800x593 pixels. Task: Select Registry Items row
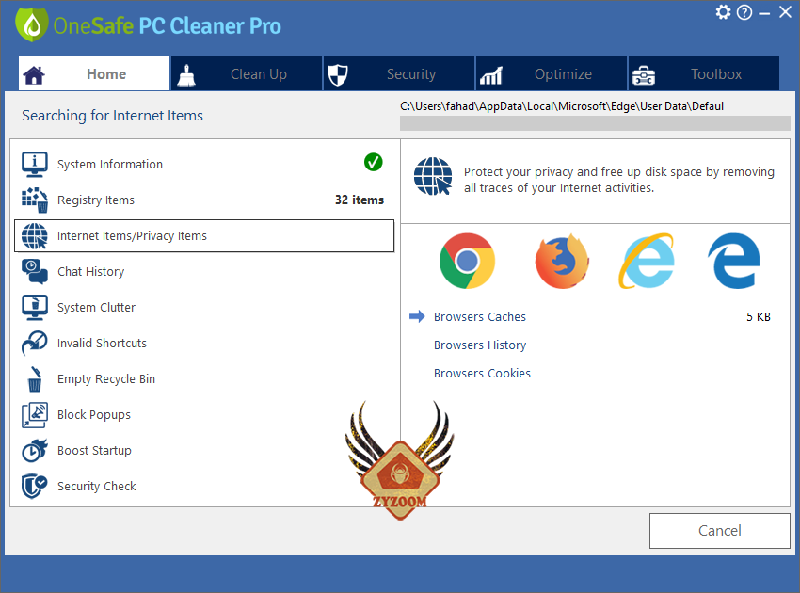click(204, 200)
